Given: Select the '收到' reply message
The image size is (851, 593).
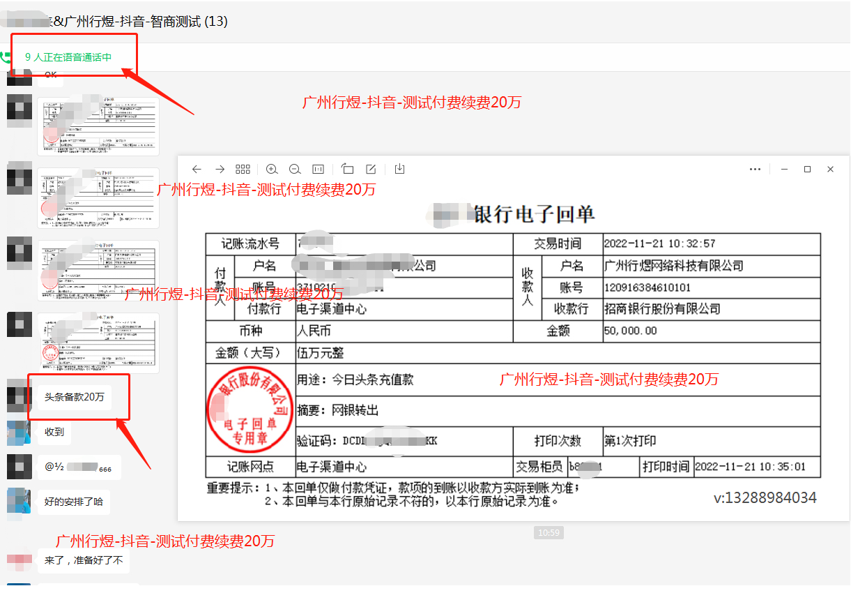Looking at the screenshot, I should [x=54, y=432].
